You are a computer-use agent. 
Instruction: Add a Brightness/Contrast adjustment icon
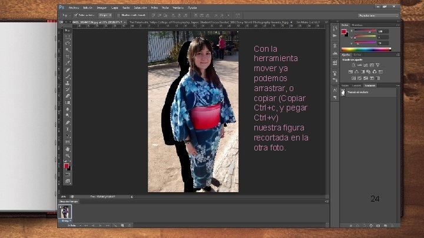[353, 65]
